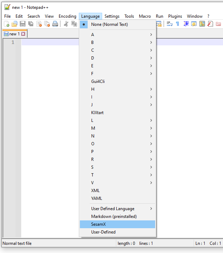The image size is (223, 253).
Task: Open the Window menu
Action: pyautogui.click(x=195, y=16)
